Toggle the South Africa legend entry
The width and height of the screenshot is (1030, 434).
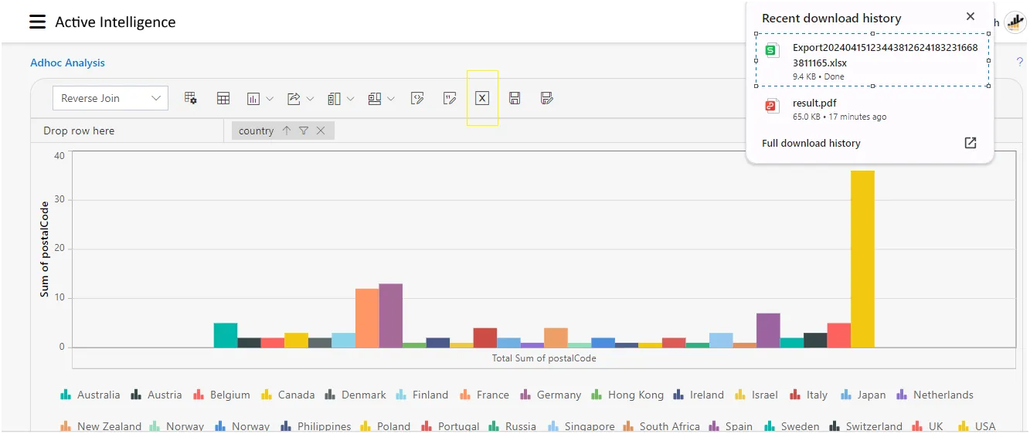[661, 426]
